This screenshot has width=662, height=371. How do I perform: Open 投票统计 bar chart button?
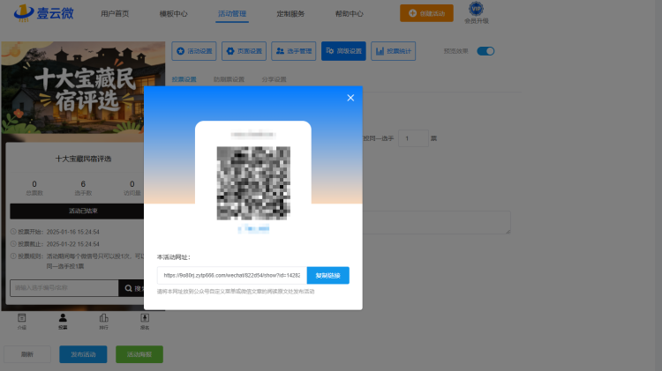[394, 51]
